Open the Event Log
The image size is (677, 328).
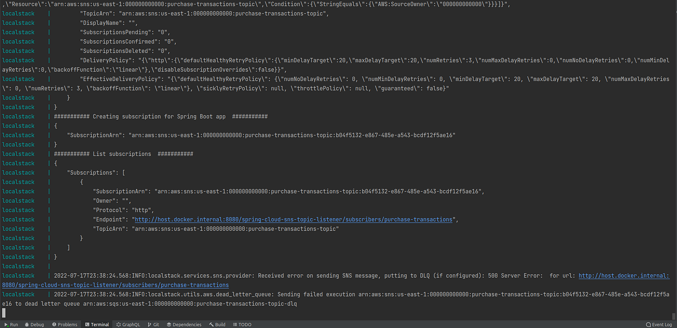(x=659, y=325)
